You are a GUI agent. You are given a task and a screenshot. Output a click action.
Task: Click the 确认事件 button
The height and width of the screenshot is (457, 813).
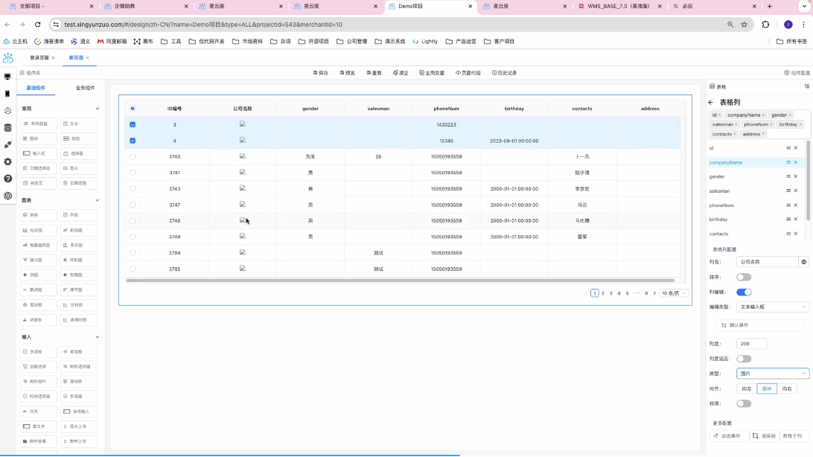[759, 325]
